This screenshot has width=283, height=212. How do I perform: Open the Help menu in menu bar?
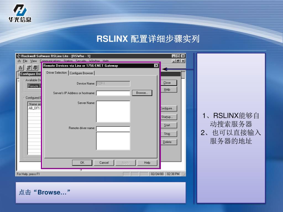(106, 61)
